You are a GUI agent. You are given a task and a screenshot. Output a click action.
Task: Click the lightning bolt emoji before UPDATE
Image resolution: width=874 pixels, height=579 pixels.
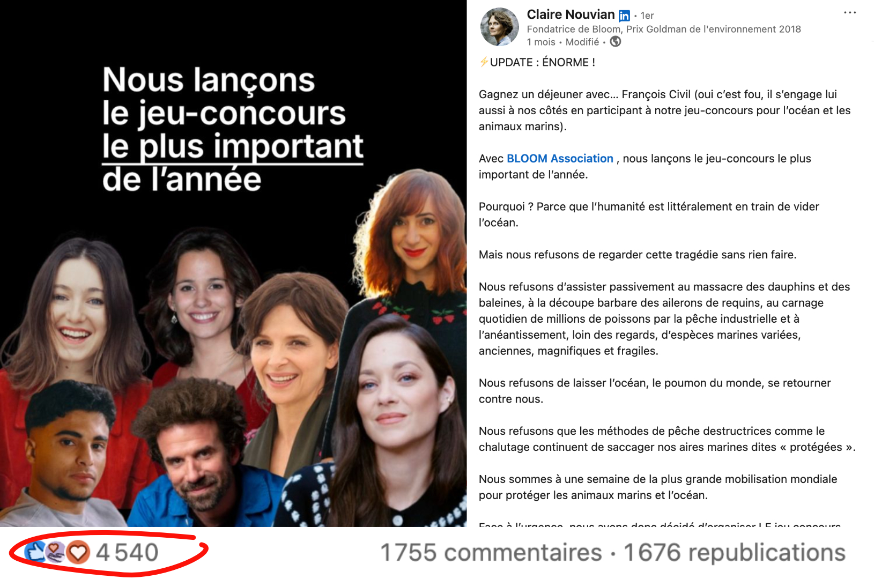[x=484, y=62]
